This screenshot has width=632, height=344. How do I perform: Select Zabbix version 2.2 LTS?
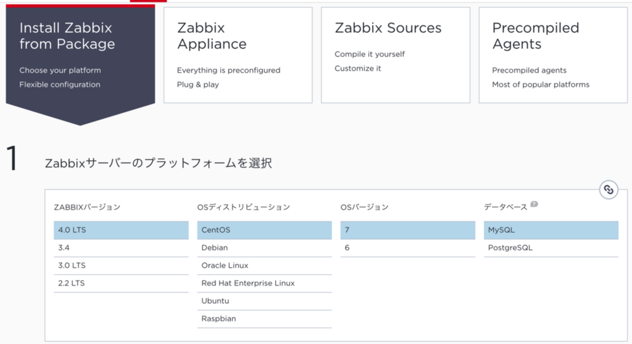[x=121, y=283]
